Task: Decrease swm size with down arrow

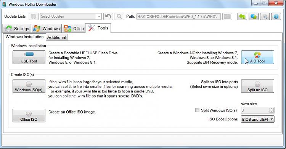Action: (272, 111)
